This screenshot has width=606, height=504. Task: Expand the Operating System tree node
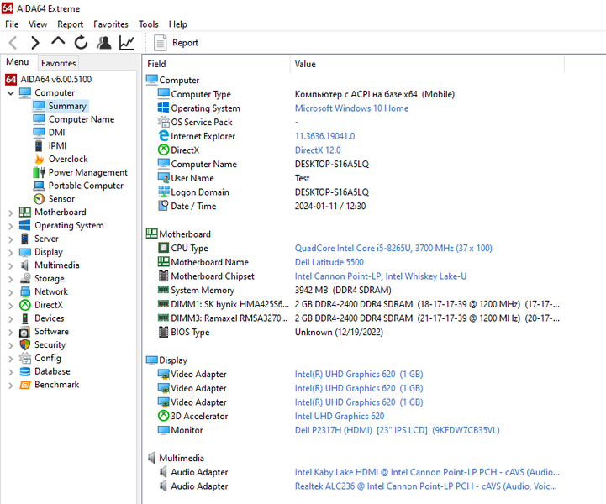click(11, 226)
